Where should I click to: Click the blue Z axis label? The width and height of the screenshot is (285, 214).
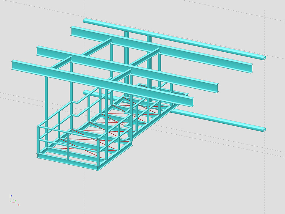tap(11, 196)
